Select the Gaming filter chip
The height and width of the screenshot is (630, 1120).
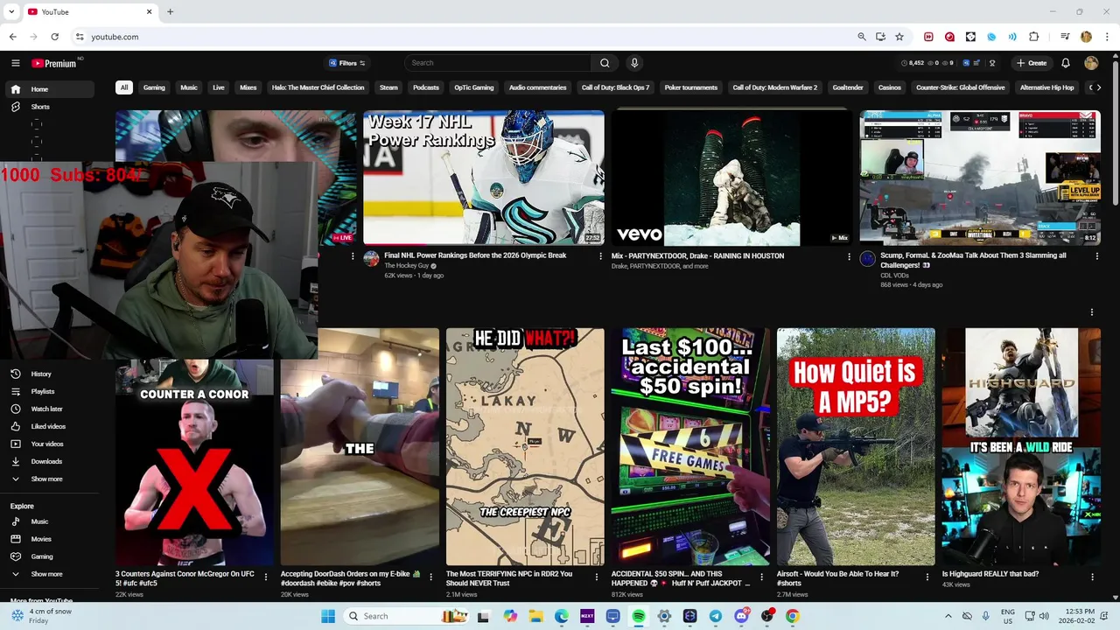[x=154, y=87]
